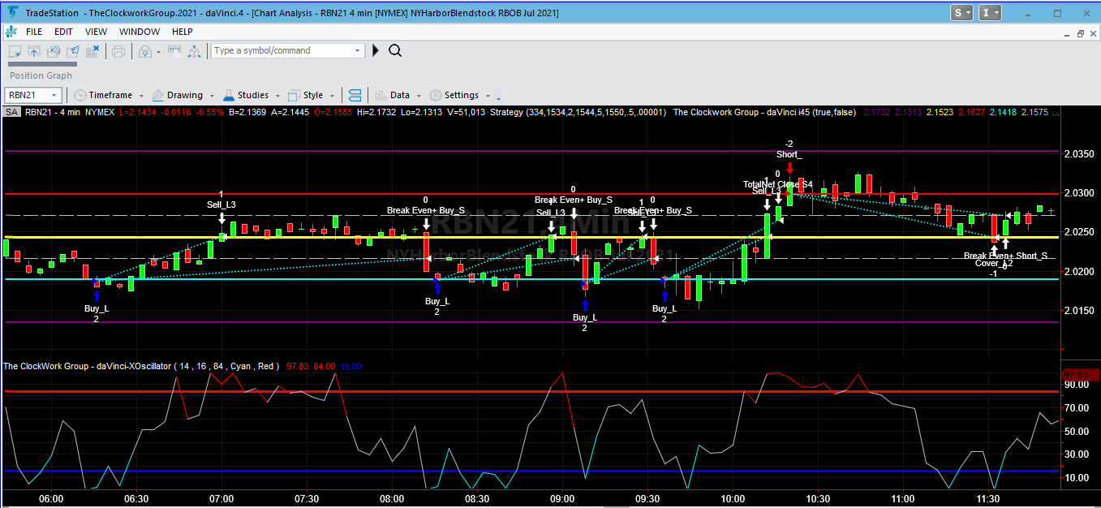Click toolbar overflow arrow after Settings
Viewport: 1101px width, 508px height.
click(497, 97)
